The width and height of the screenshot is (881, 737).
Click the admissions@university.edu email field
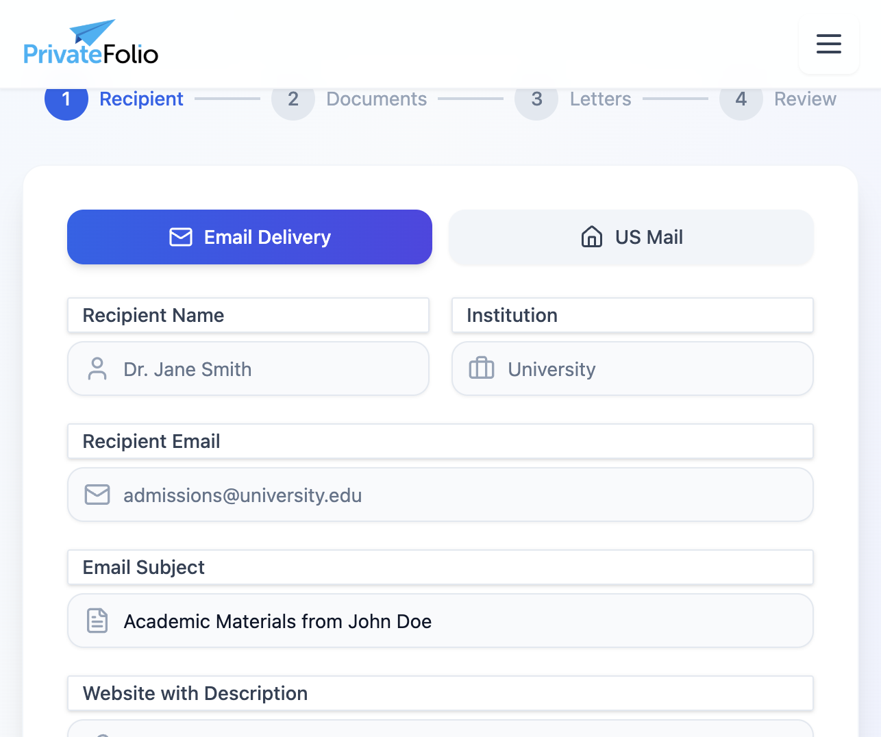(x=440, y=495)
